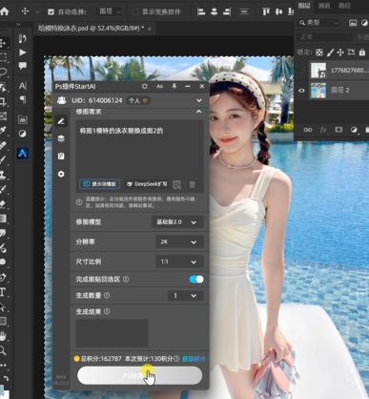Open the Comments panel speech-bubble icon

(x=23, y=66)
